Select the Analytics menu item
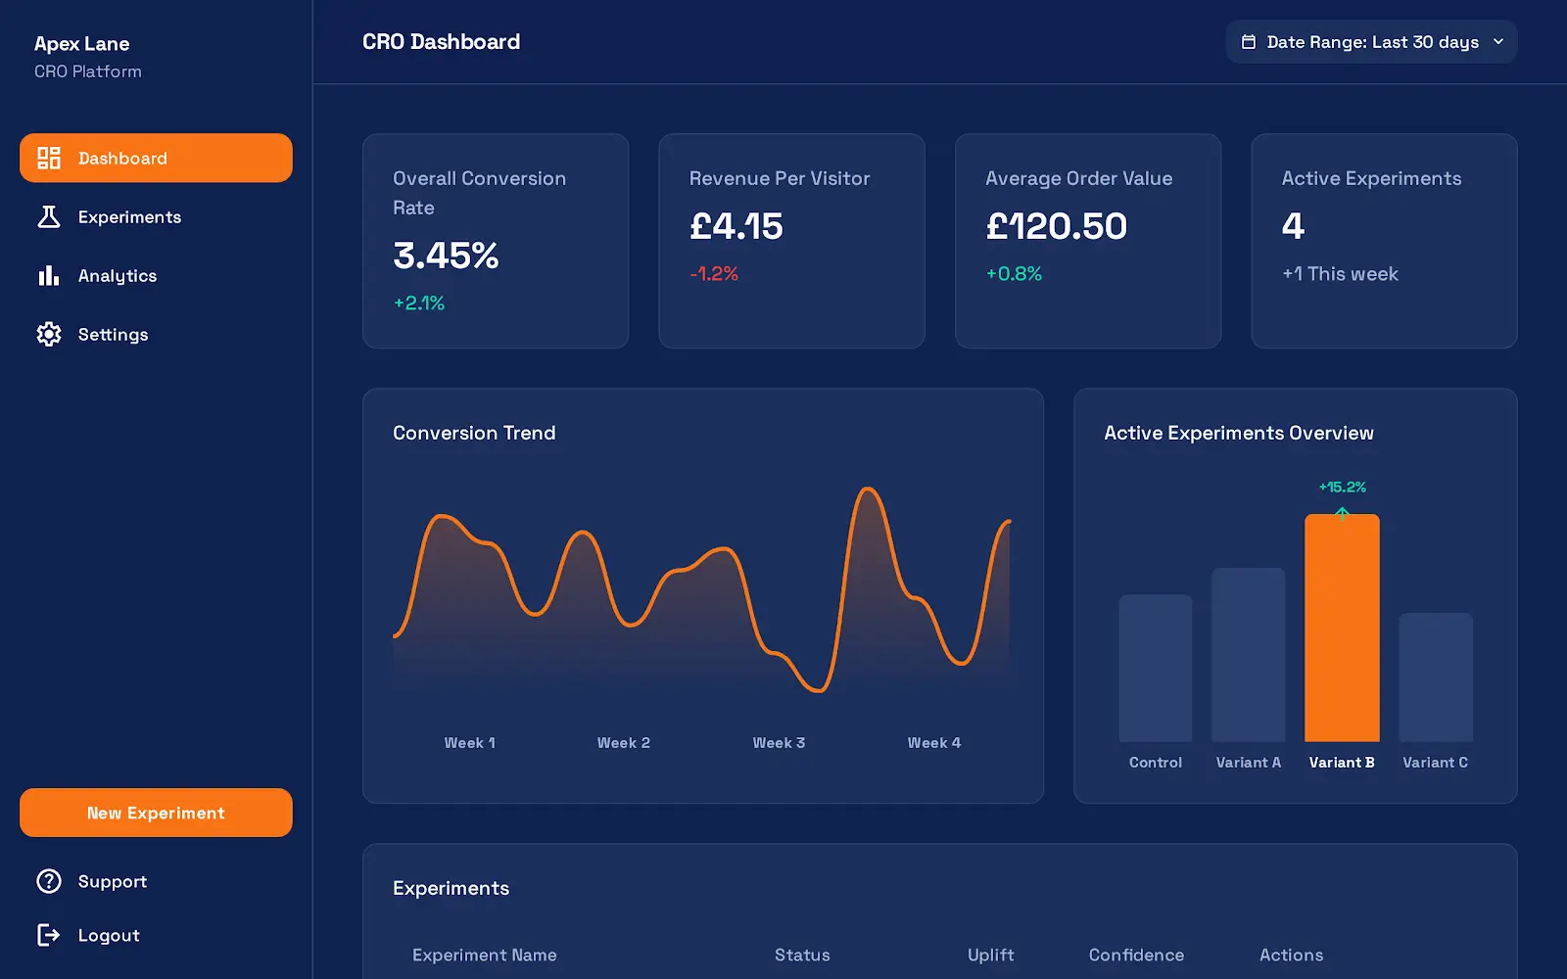The width and height of the screenshot is (1567, 979). 117,275
